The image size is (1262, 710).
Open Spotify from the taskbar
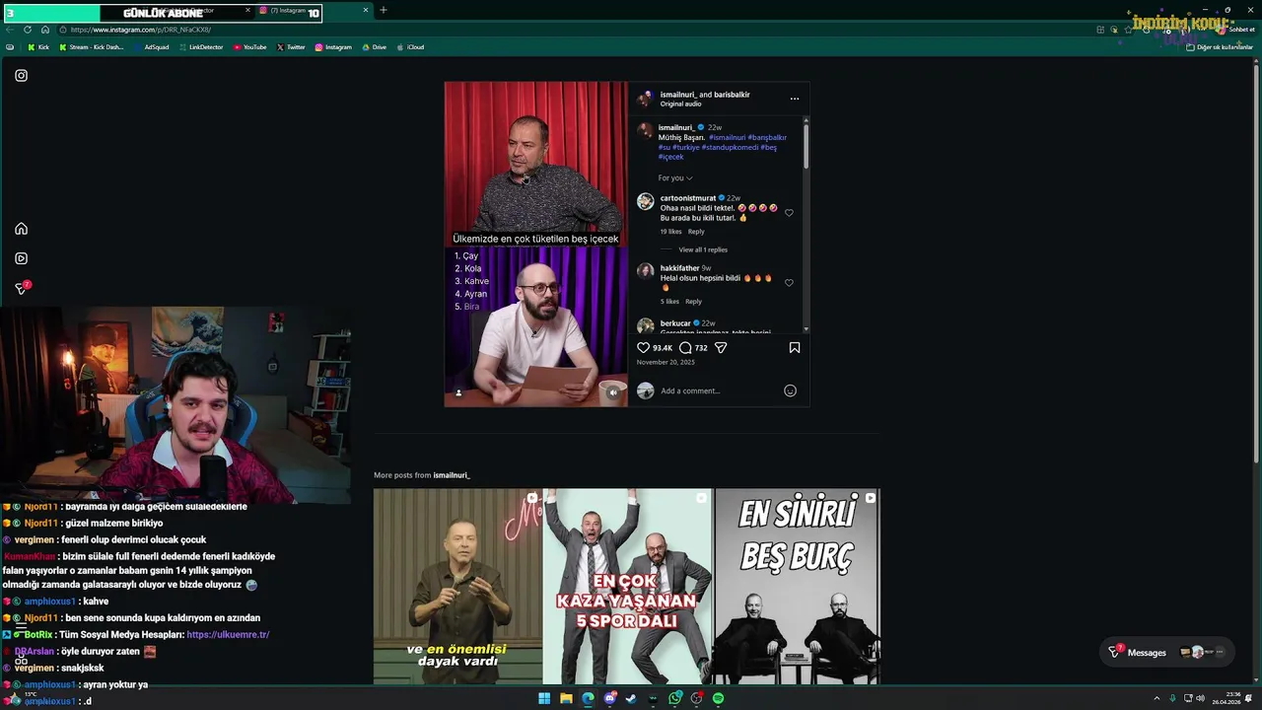[718, 698]
